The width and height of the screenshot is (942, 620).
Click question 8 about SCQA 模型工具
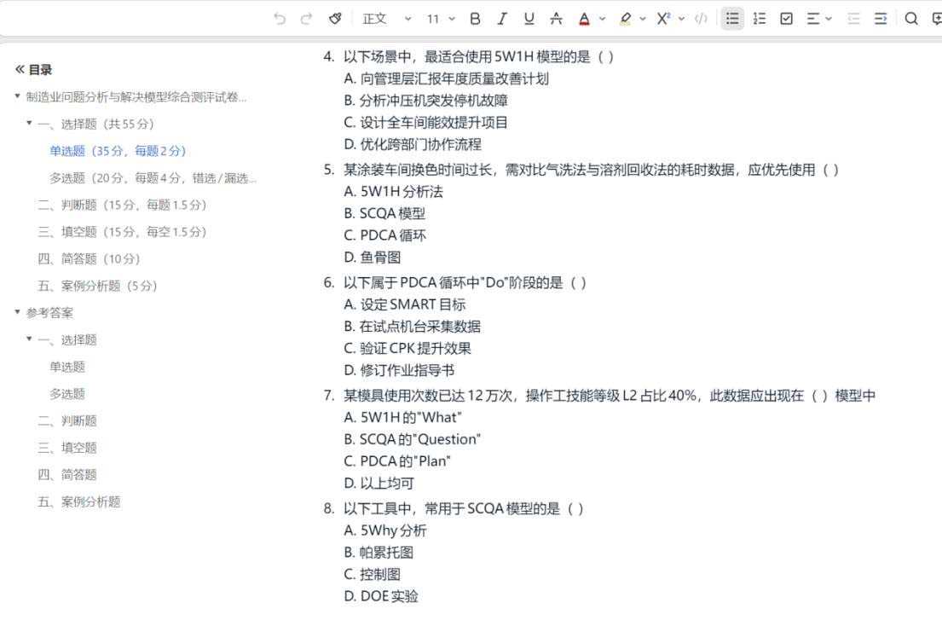click(x=463, y=509)
